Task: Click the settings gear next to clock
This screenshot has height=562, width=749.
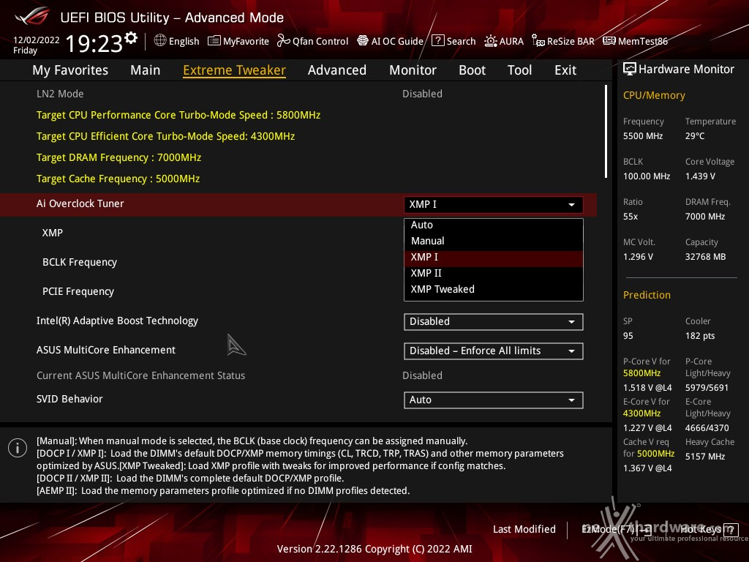Action: pyautogui.click(x=131, y=38)
